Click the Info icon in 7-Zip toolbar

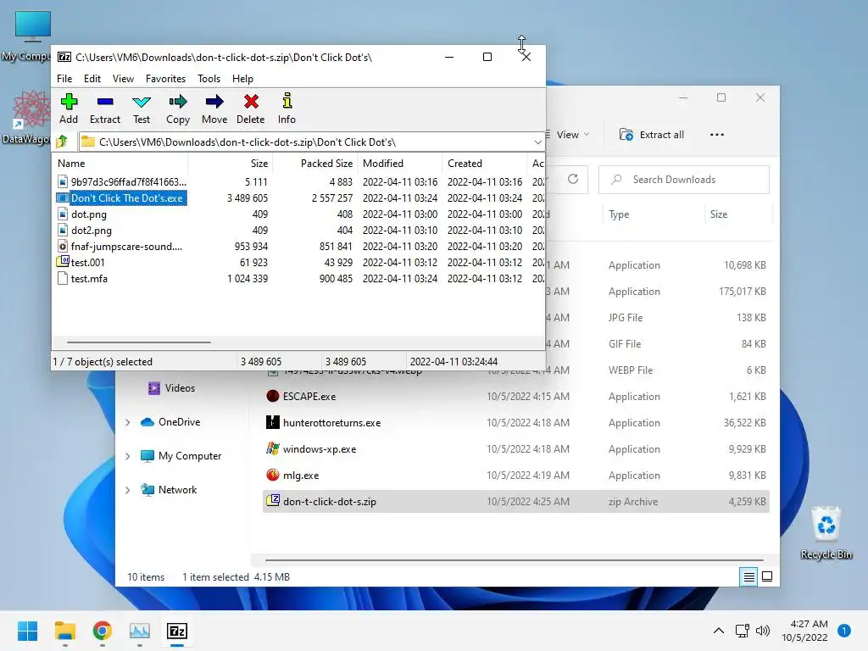(x=287, y=102)
